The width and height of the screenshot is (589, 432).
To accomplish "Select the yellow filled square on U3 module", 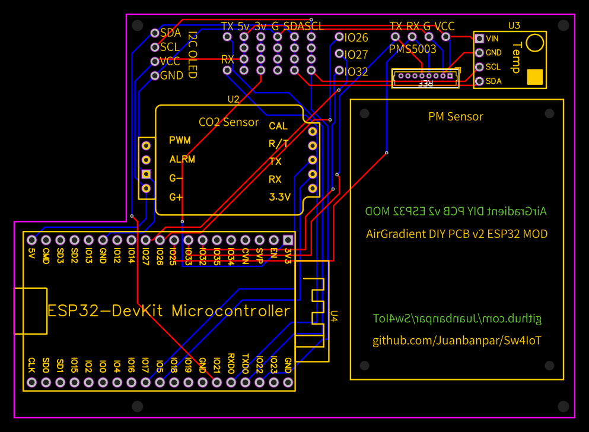I will 535,77.
